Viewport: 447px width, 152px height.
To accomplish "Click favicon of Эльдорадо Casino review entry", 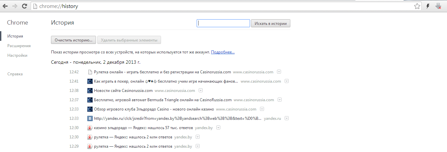I will click(x=90, y=109).
